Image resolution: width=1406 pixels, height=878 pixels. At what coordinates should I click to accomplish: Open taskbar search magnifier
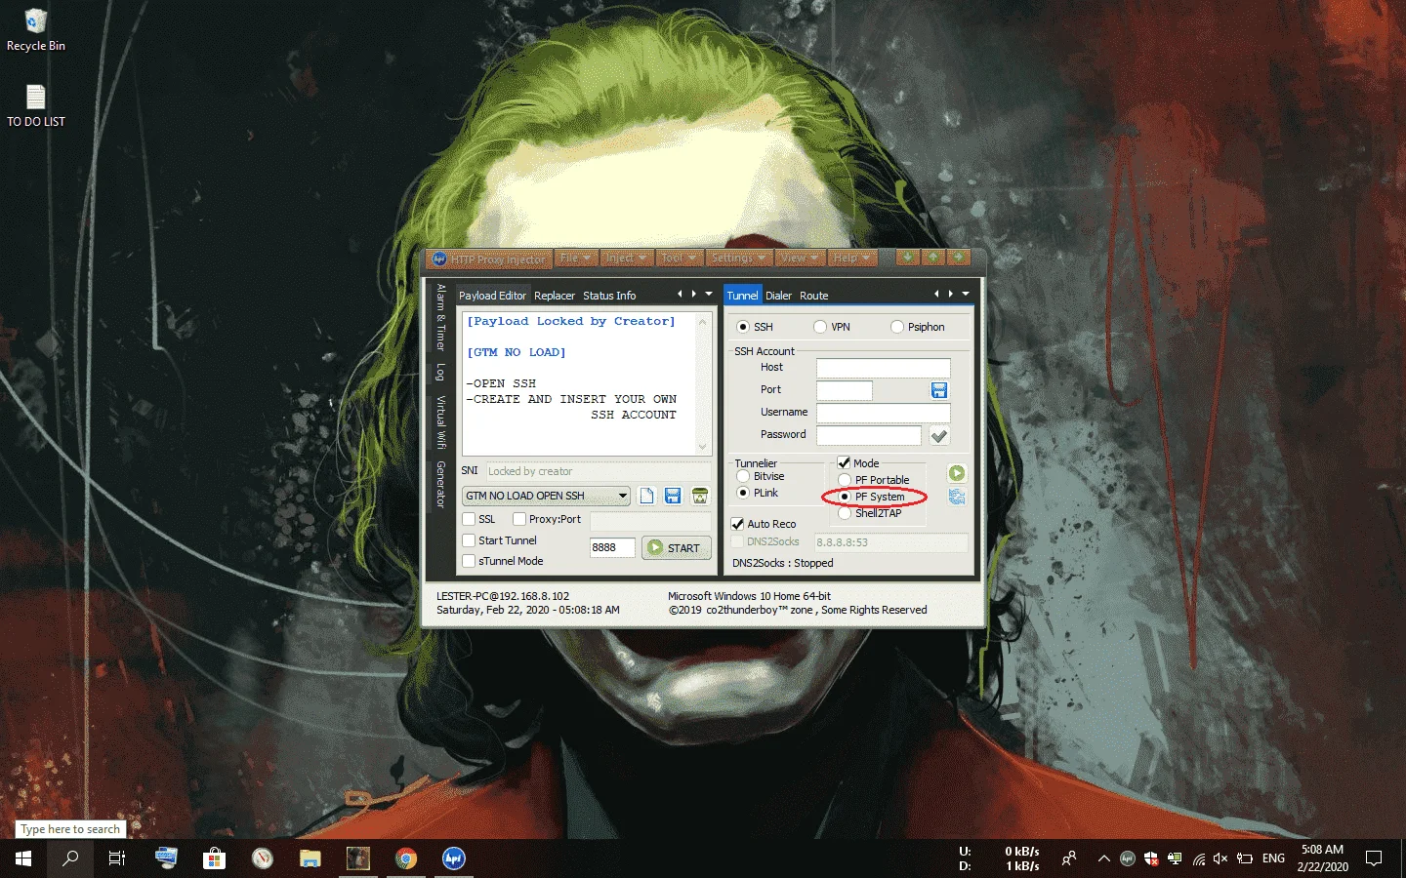(x=70, y=858)
